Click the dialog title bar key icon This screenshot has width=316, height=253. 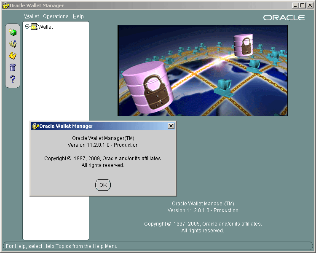(x=35, y=126)
